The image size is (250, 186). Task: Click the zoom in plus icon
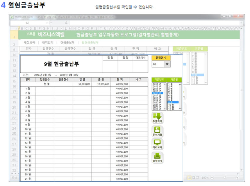(237, 177)
